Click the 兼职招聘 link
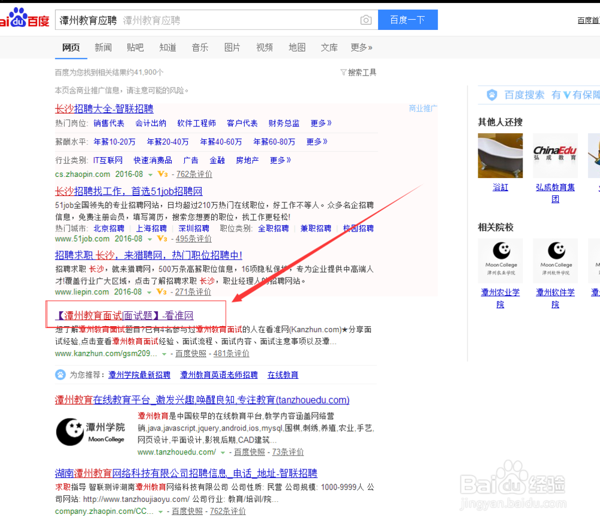600x524 pixels. (x=316, y=228)
